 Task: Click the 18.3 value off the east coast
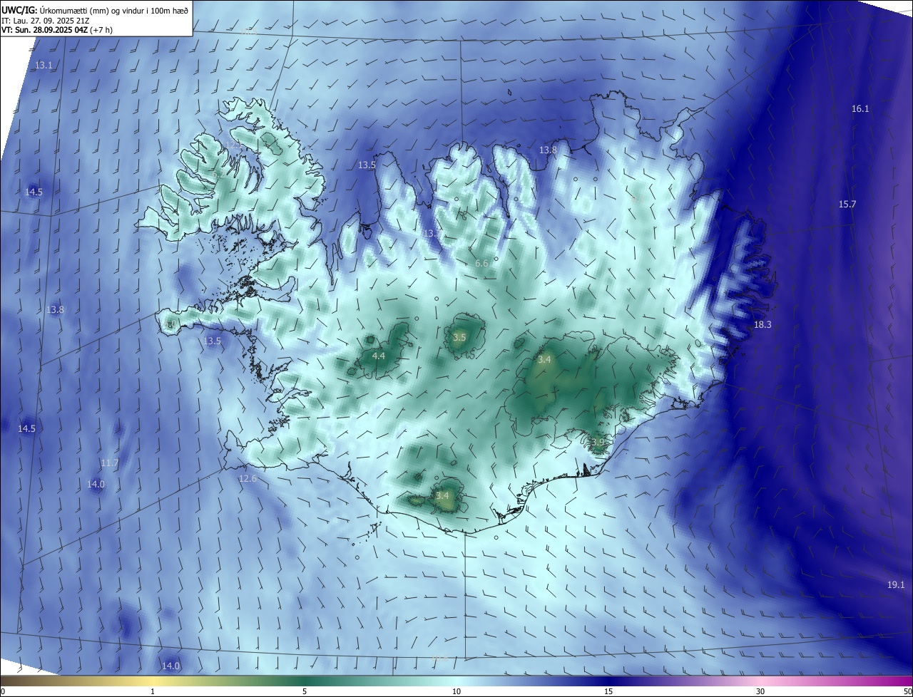point(762,325)
